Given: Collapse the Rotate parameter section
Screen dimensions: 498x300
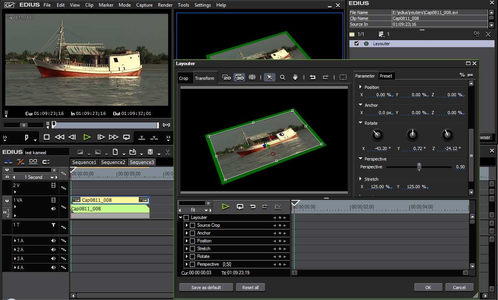Looking at the screenshot, I should click(361, 123).
